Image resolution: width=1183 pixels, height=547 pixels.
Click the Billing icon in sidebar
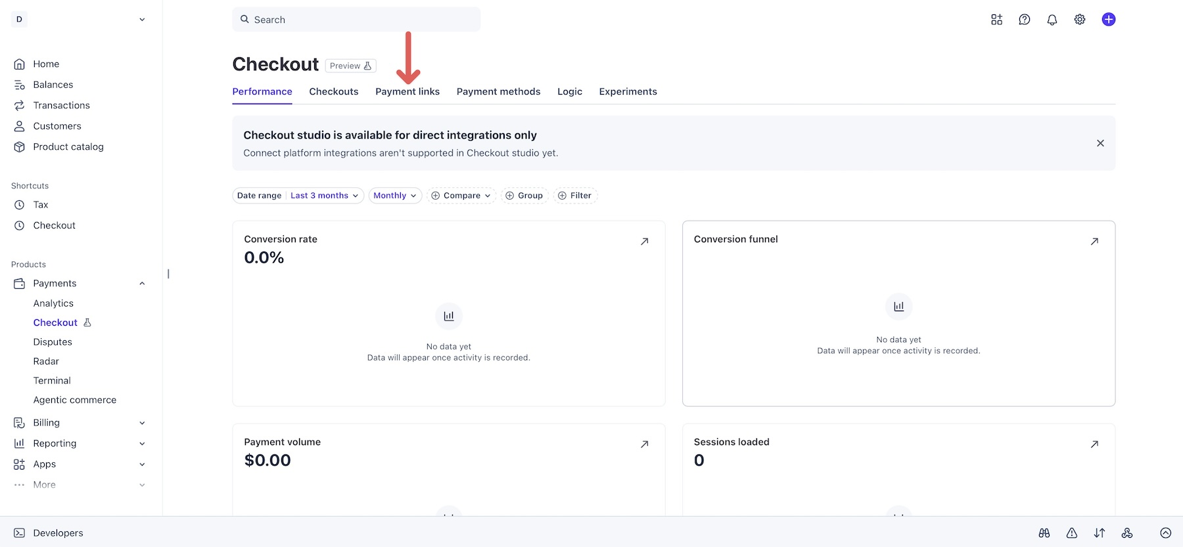pos(20,423)
